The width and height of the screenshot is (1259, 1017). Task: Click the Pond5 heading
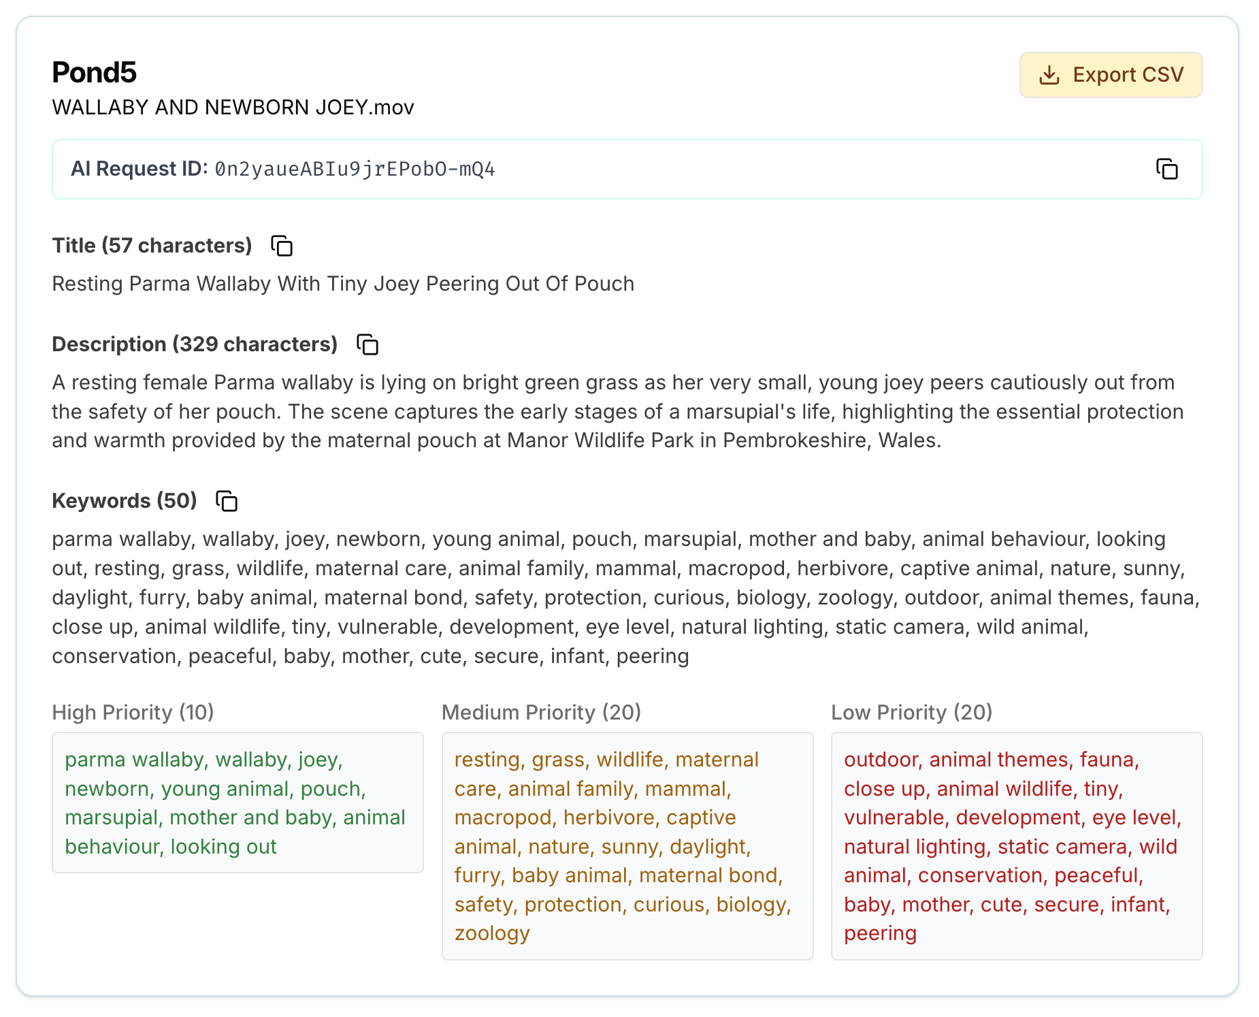click(x=94, y=72)
